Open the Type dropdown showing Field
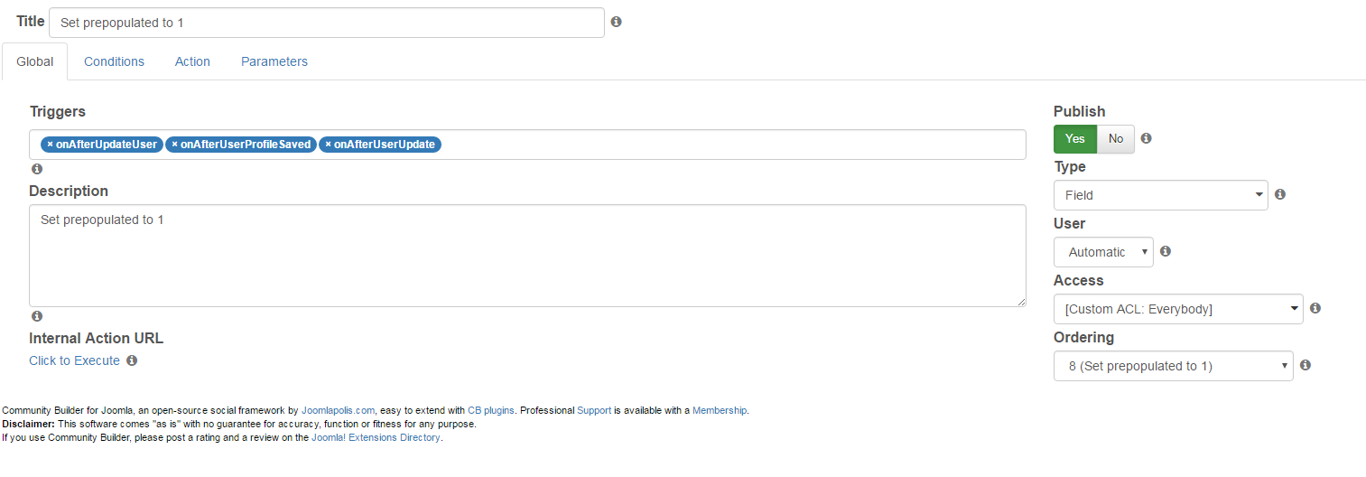 click(1160, 195)
